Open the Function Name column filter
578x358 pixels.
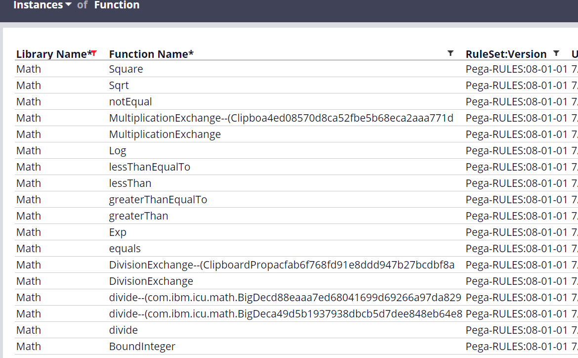point(450,53)
